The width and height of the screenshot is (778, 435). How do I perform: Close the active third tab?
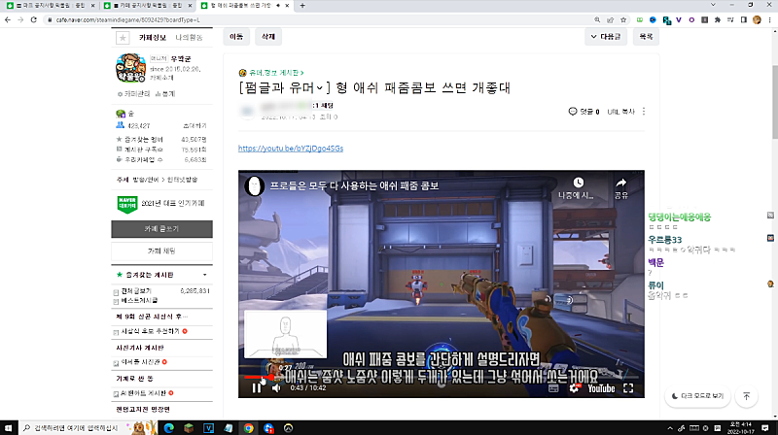(x=288, y=6)
